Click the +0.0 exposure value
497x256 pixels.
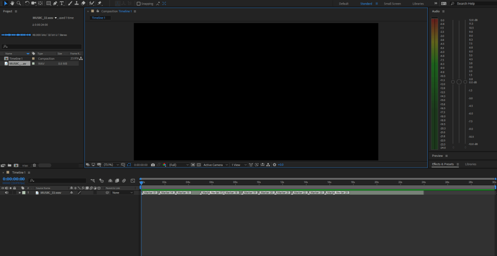tap(281, 165)
